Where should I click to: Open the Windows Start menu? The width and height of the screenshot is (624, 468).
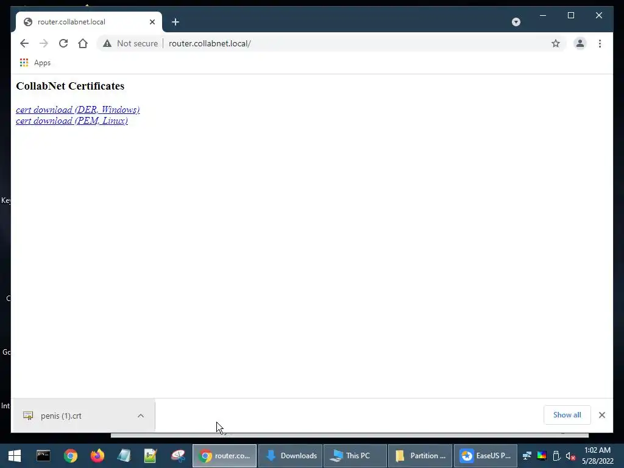click(x=15, y=456)
